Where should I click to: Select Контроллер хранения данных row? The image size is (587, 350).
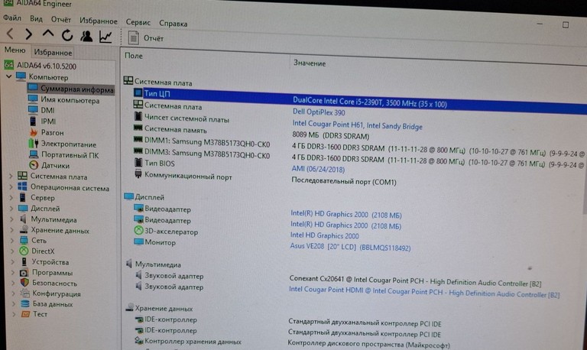(193, 342)
